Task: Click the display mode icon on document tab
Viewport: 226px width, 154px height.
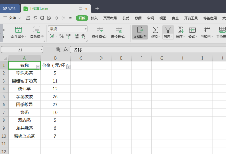Action: pyautogui.click(x=81, y=9)
